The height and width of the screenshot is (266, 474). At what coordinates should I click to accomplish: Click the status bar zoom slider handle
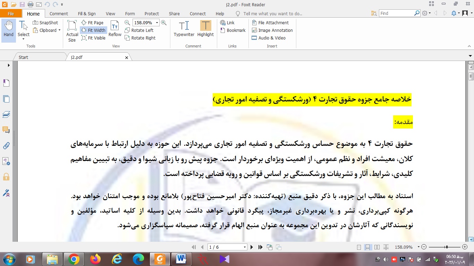(x=447, y=247)
